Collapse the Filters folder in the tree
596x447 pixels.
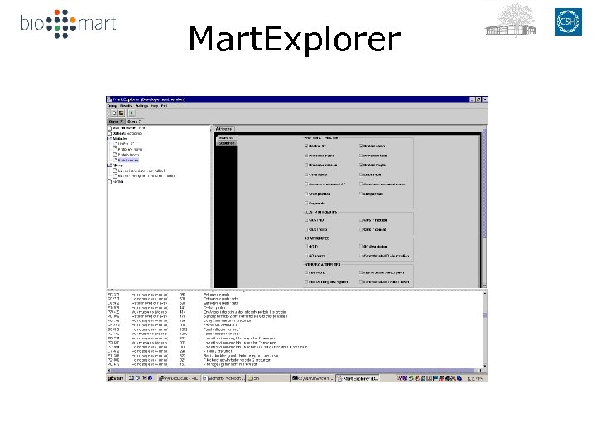click(108, 166)
